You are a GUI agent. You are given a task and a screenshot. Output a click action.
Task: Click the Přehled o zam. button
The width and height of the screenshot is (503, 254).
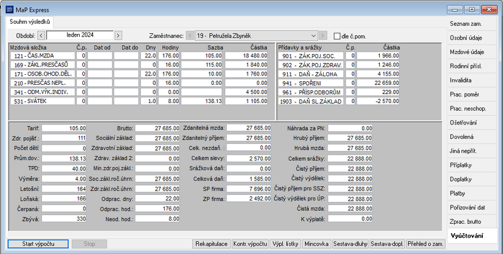(426, 244)
